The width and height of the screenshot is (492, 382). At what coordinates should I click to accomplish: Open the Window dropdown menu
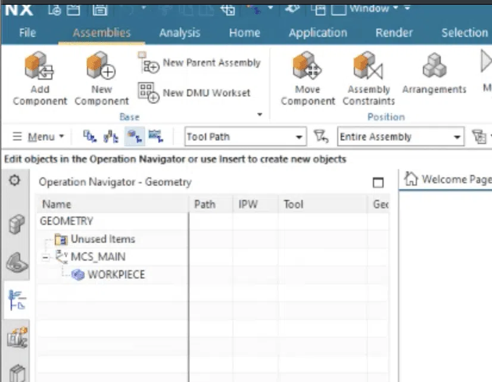373,8
